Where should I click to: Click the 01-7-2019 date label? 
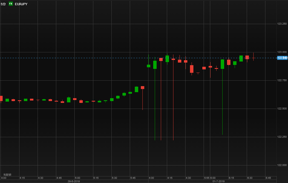pyautogui.click(x=218, y=182)
